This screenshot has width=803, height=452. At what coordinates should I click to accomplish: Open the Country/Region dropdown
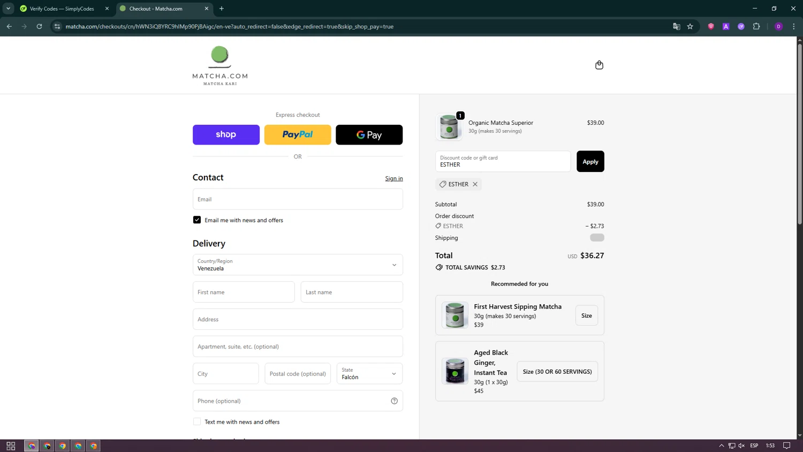(x=298, y=265)
